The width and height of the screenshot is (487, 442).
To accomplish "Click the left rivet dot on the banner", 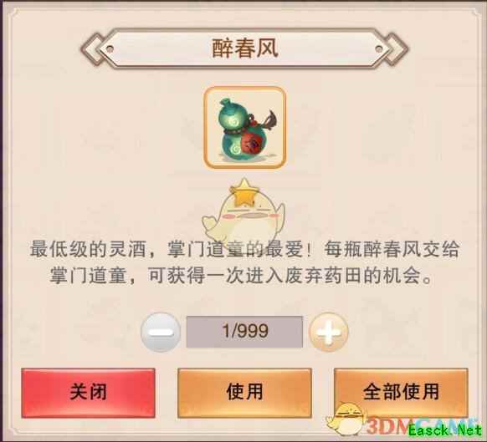I will (110, 49).
